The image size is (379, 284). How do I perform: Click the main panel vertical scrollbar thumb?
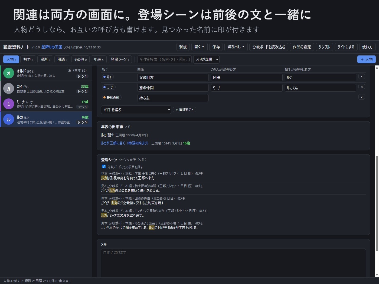click(x=377, y=203)
